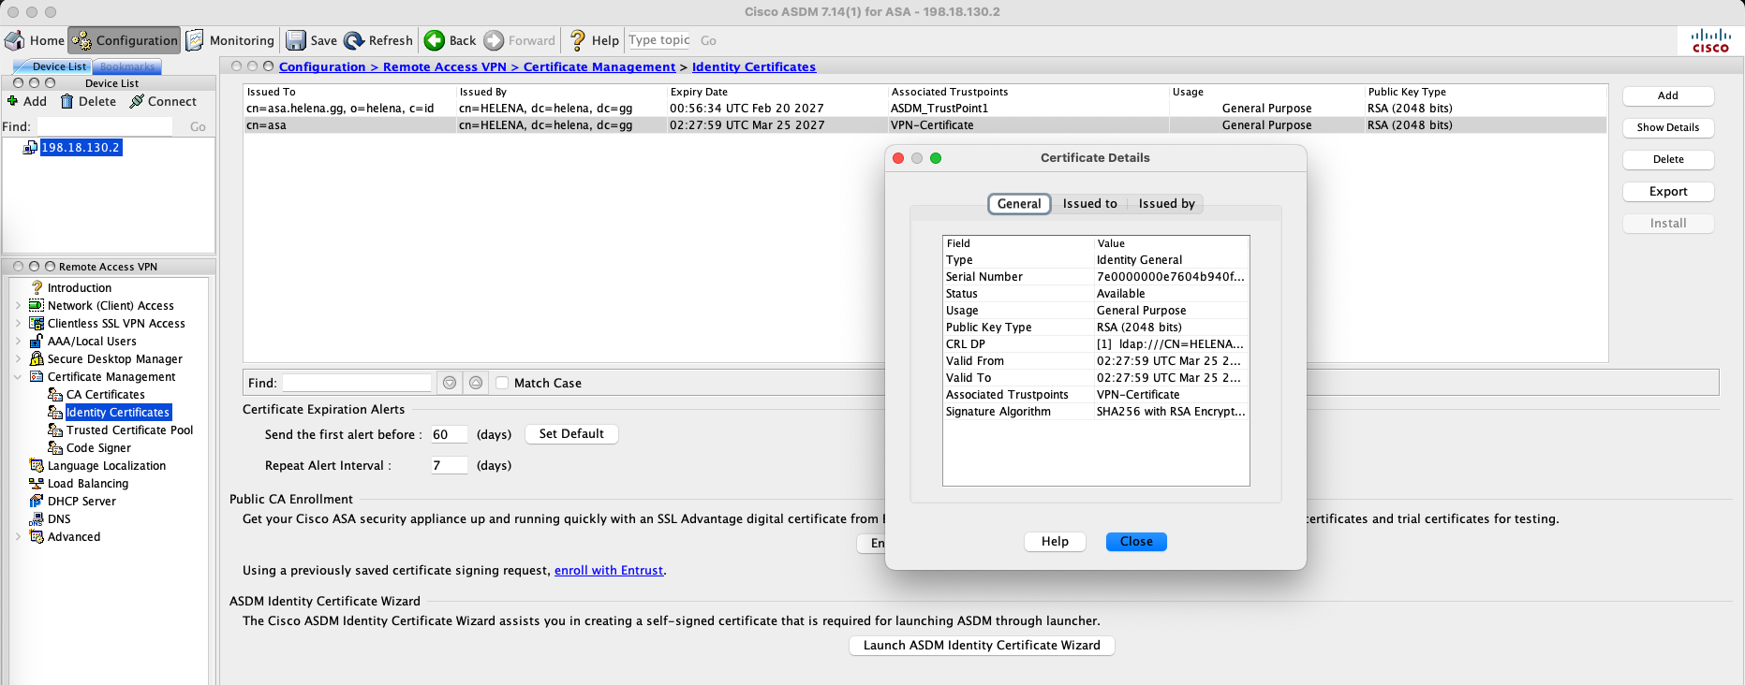Image resolution: width=1745 pixels, height=685 pixels.
Task: Enable the Match Case checkbox
Action: (x=502, y=383)
